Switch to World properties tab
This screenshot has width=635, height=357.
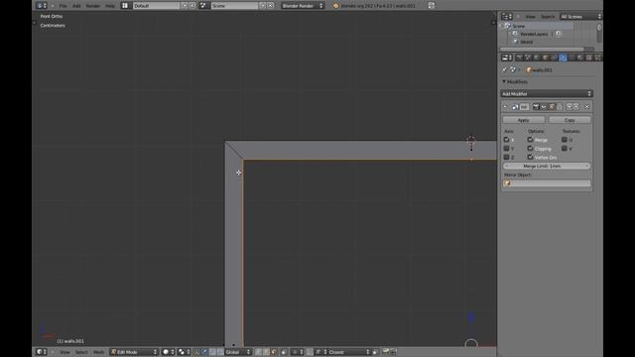coord(537,58)
